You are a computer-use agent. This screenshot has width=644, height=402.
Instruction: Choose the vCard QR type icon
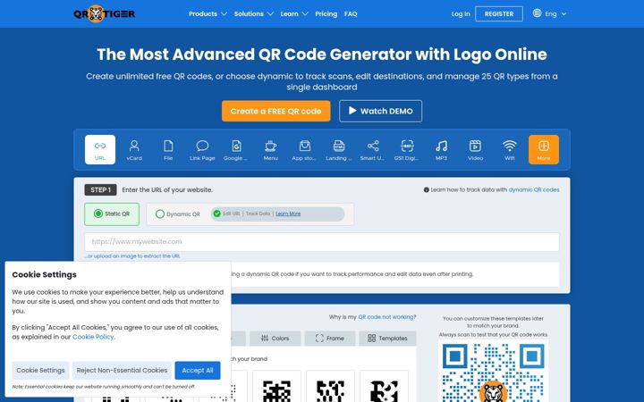tap(134, 149)
